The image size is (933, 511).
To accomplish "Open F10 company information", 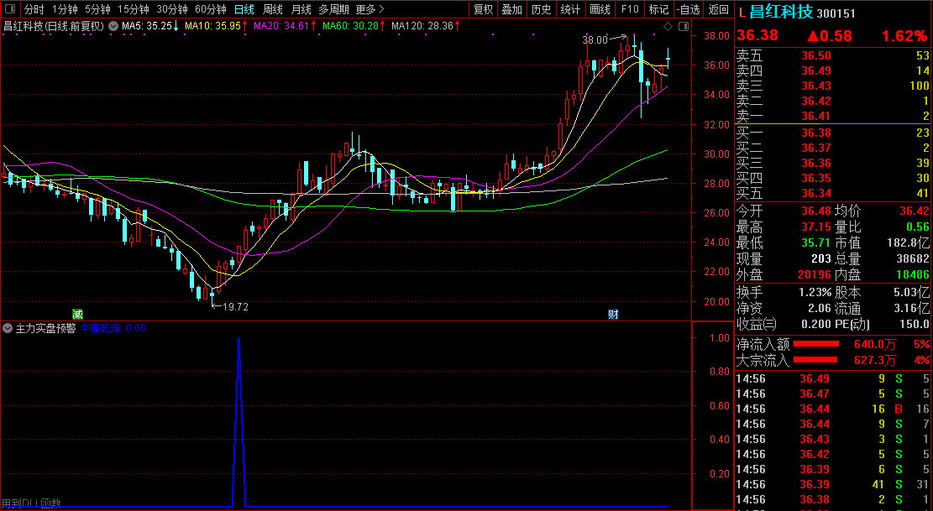I will pos(630,9).
